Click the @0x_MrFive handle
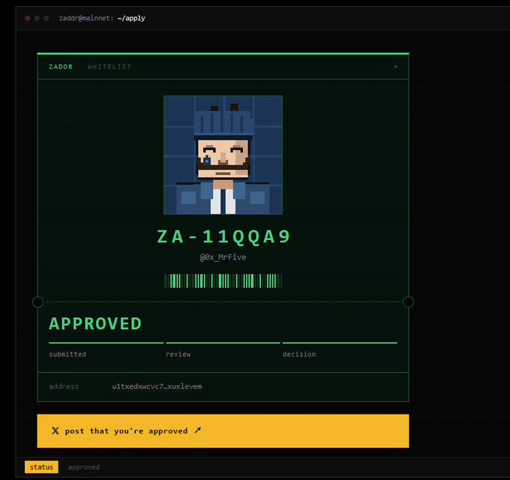 [223, 257]
